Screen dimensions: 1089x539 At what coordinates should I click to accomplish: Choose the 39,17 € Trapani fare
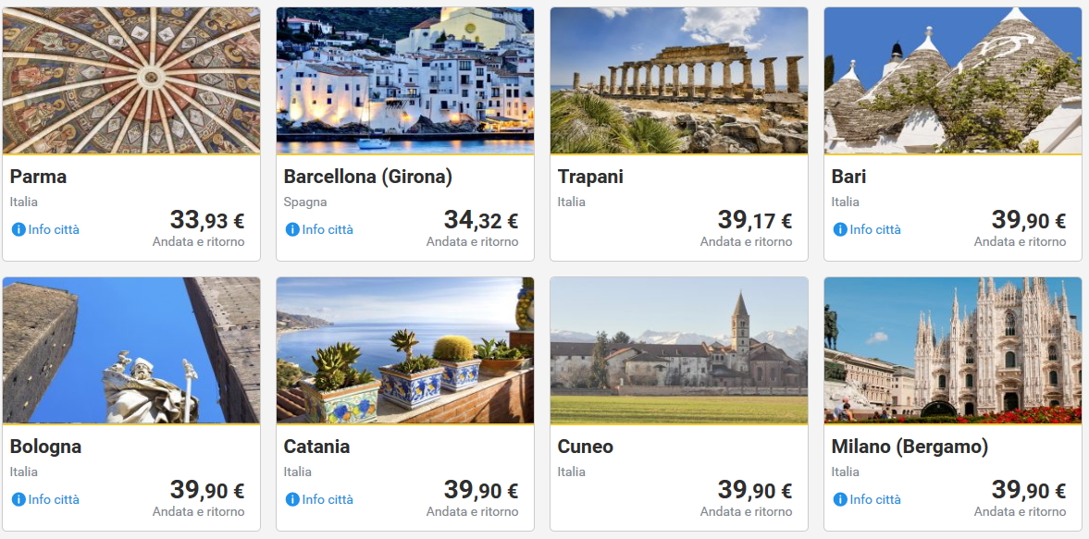pyautogui.click(x=754, y=220)
